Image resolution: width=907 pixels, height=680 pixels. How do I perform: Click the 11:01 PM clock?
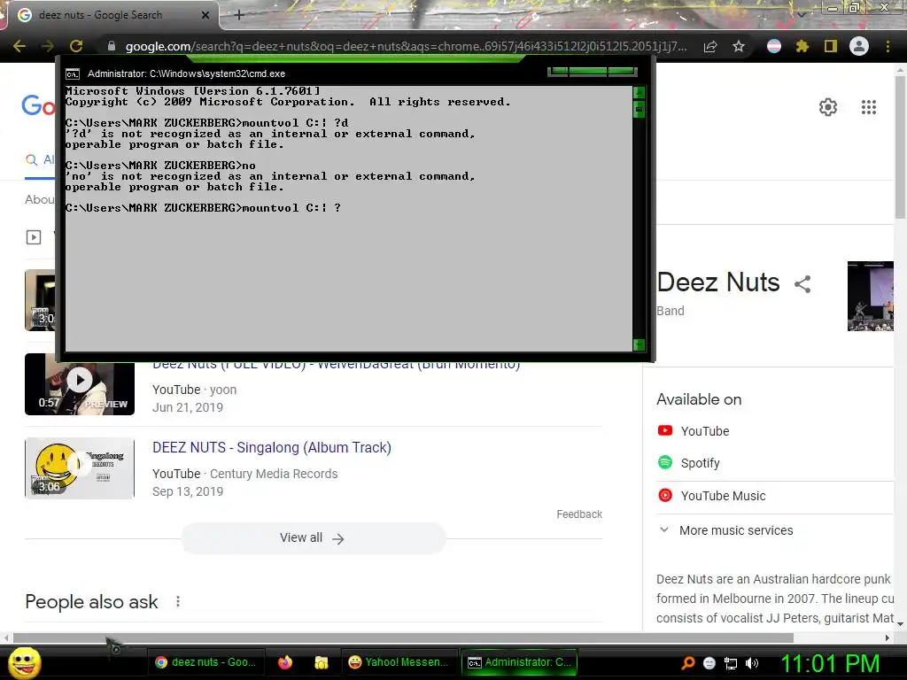click(831, 664)
